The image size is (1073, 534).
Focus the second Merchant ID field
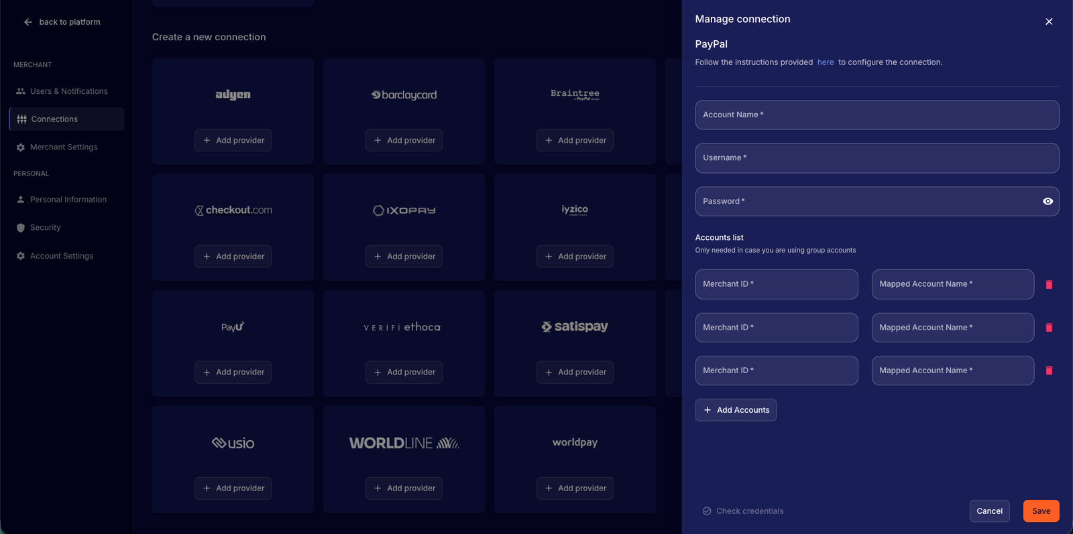click(x=777, y=328)
